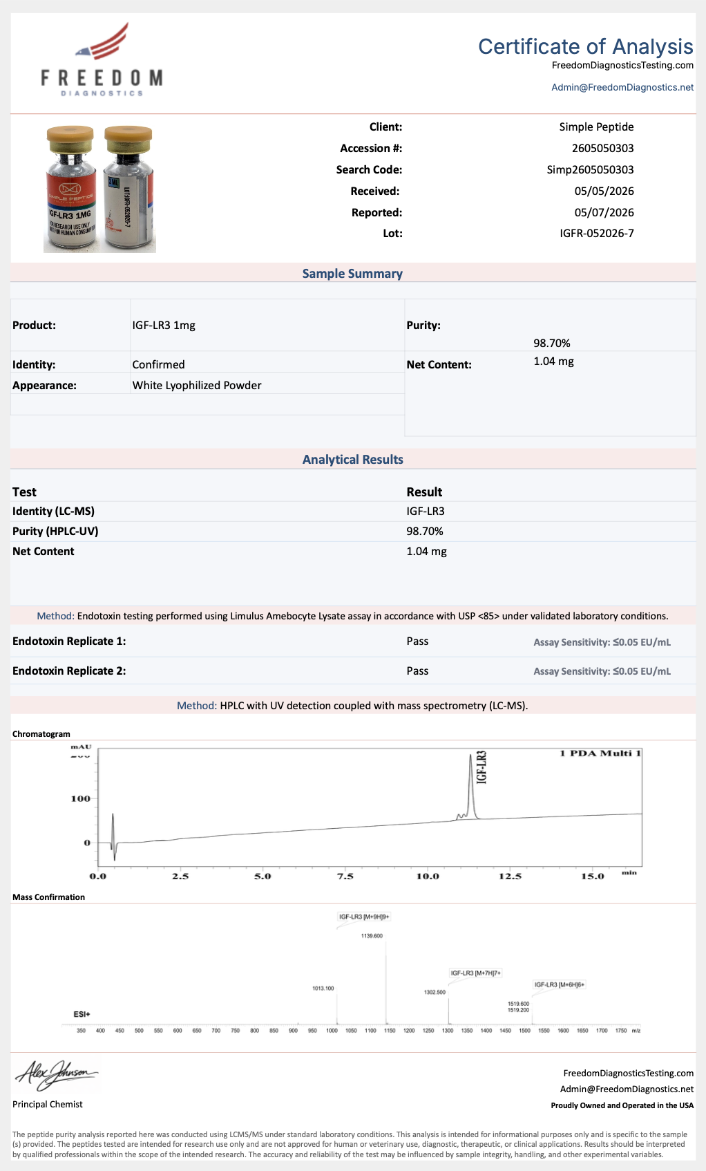The image size is (706, 1171).
Task: Select the Certificate of Analysis title
Action: (x=586, y=46)
